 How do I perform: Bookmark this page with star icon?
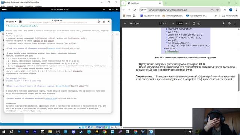click(217, 10)
